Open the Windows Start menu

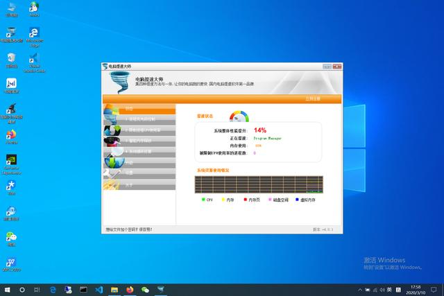(8, 290)
